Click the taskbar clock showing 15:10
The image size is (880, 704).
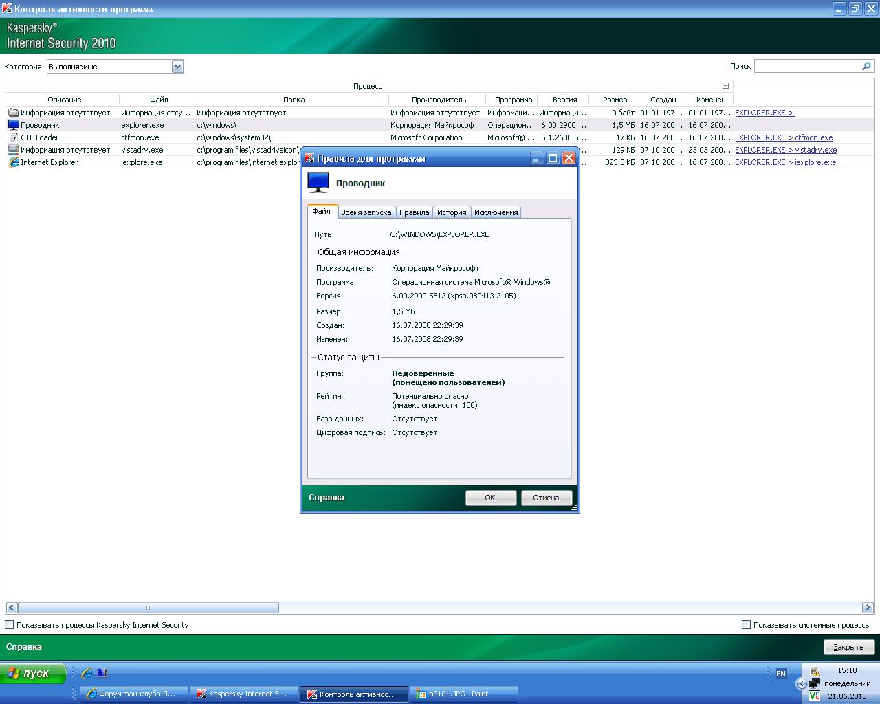coord(847,670)
